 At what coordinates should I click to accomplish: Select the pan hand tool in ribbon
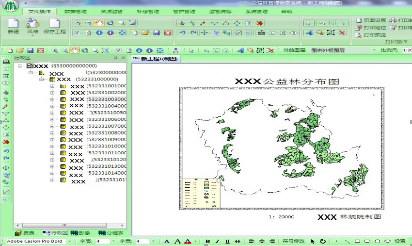pyautogui.click(x=99, y=23)
